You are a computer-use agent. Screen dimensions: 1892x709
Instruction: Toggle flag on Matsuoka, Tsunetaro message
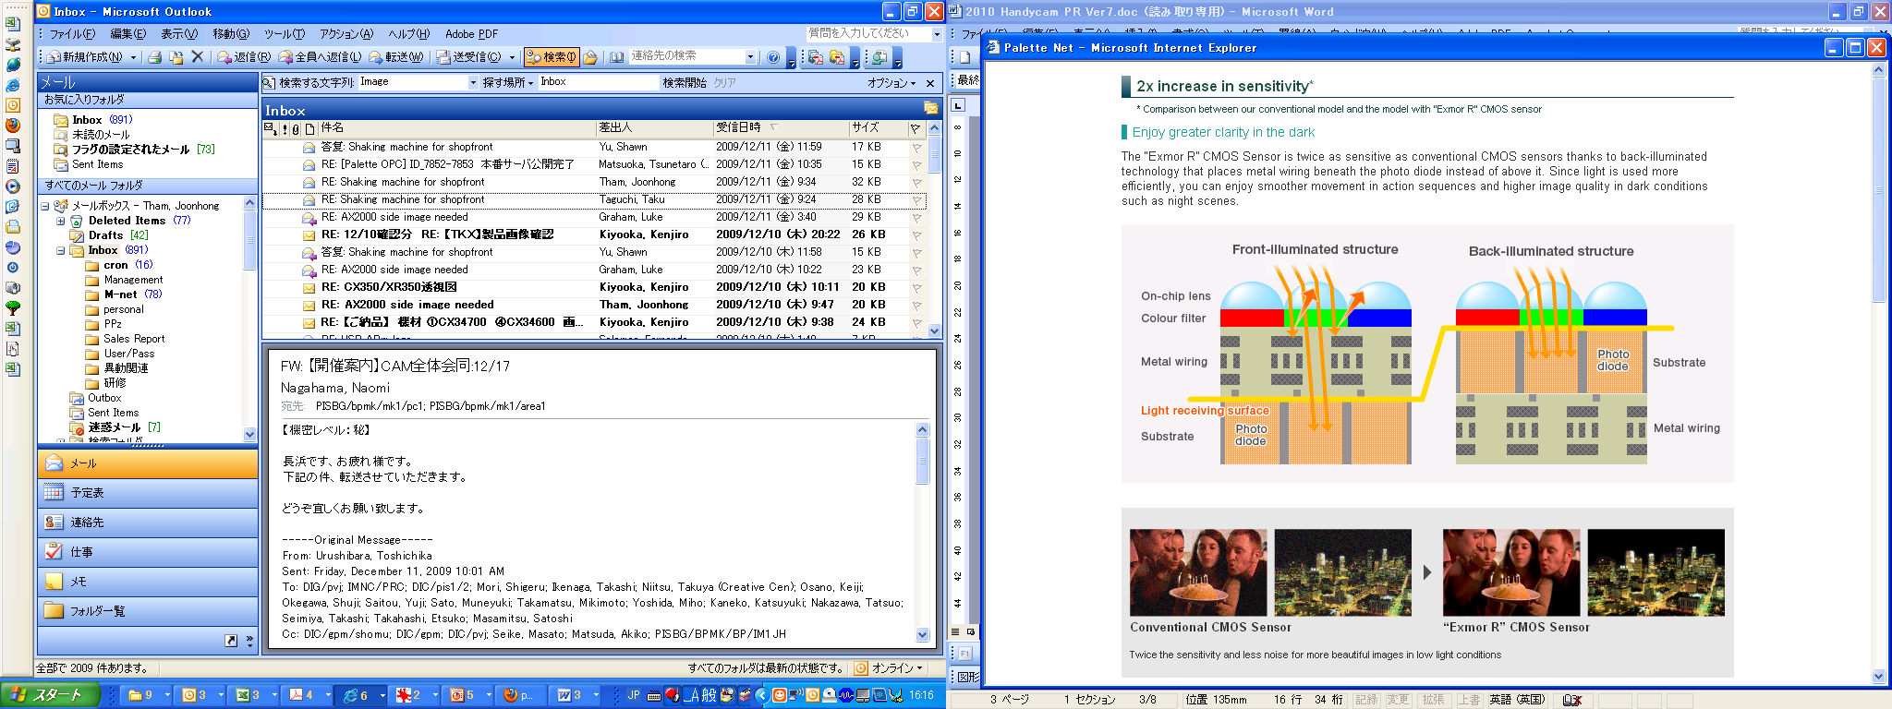click(916, 165)
